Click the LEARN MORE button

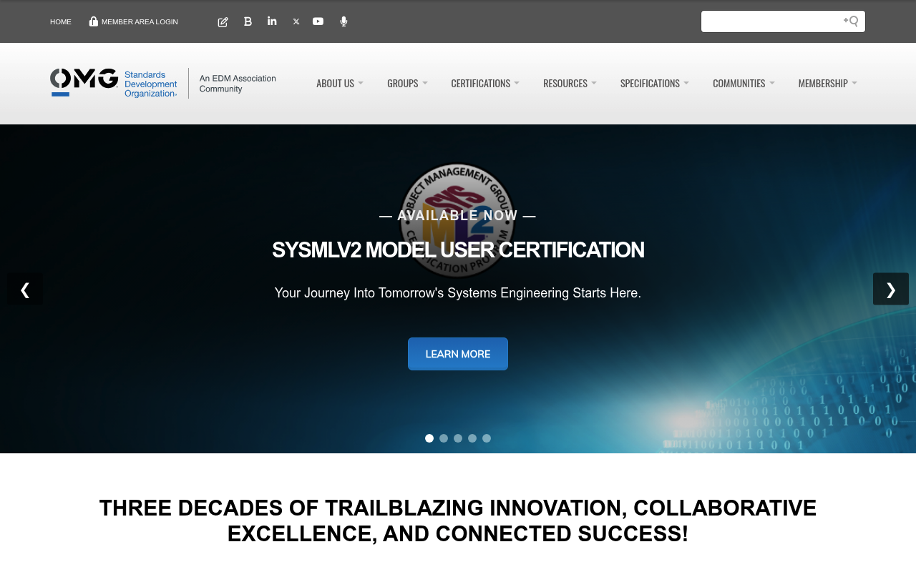(x=458, y=354)
